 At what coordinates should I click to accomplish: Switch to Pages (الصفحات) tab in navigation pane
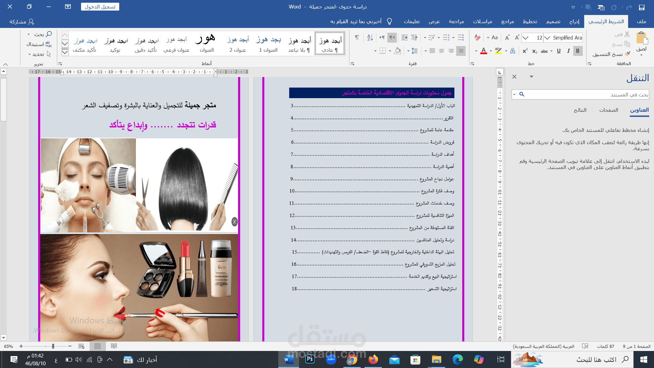point(609,110)
